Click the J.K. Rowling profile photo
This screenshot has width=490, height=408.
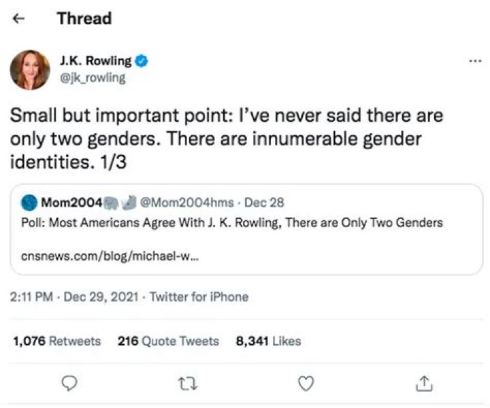click(x=30, y=69)
